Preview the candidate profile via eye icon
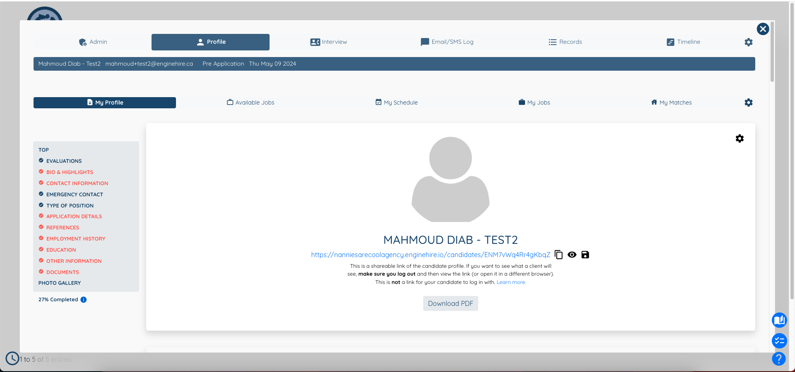795x372 pixels. [x=572, y=255]
